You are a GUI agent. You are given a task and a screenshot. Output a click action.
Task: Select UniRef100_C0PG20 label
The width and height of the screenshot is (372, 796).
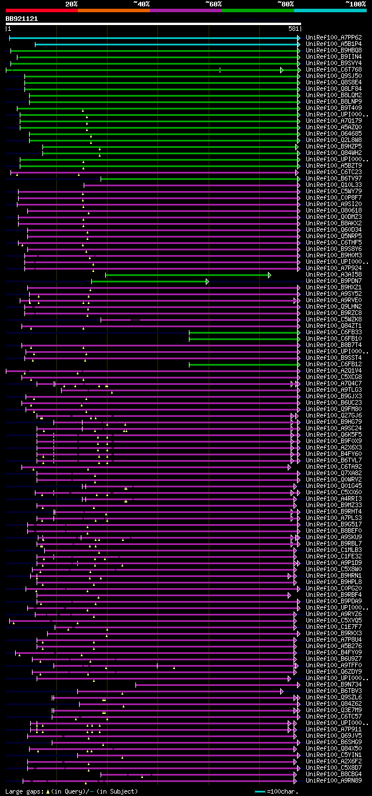[333, 589]
